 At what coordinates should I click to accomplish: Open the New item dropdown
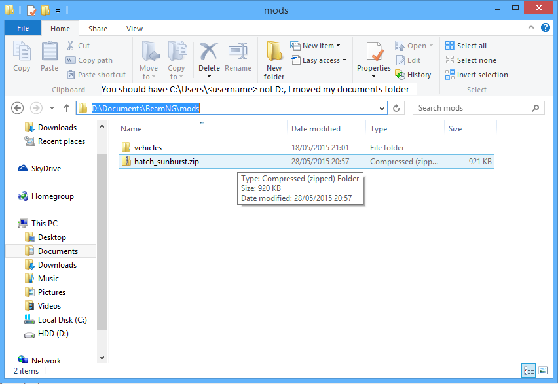click(x=315, y=46)
